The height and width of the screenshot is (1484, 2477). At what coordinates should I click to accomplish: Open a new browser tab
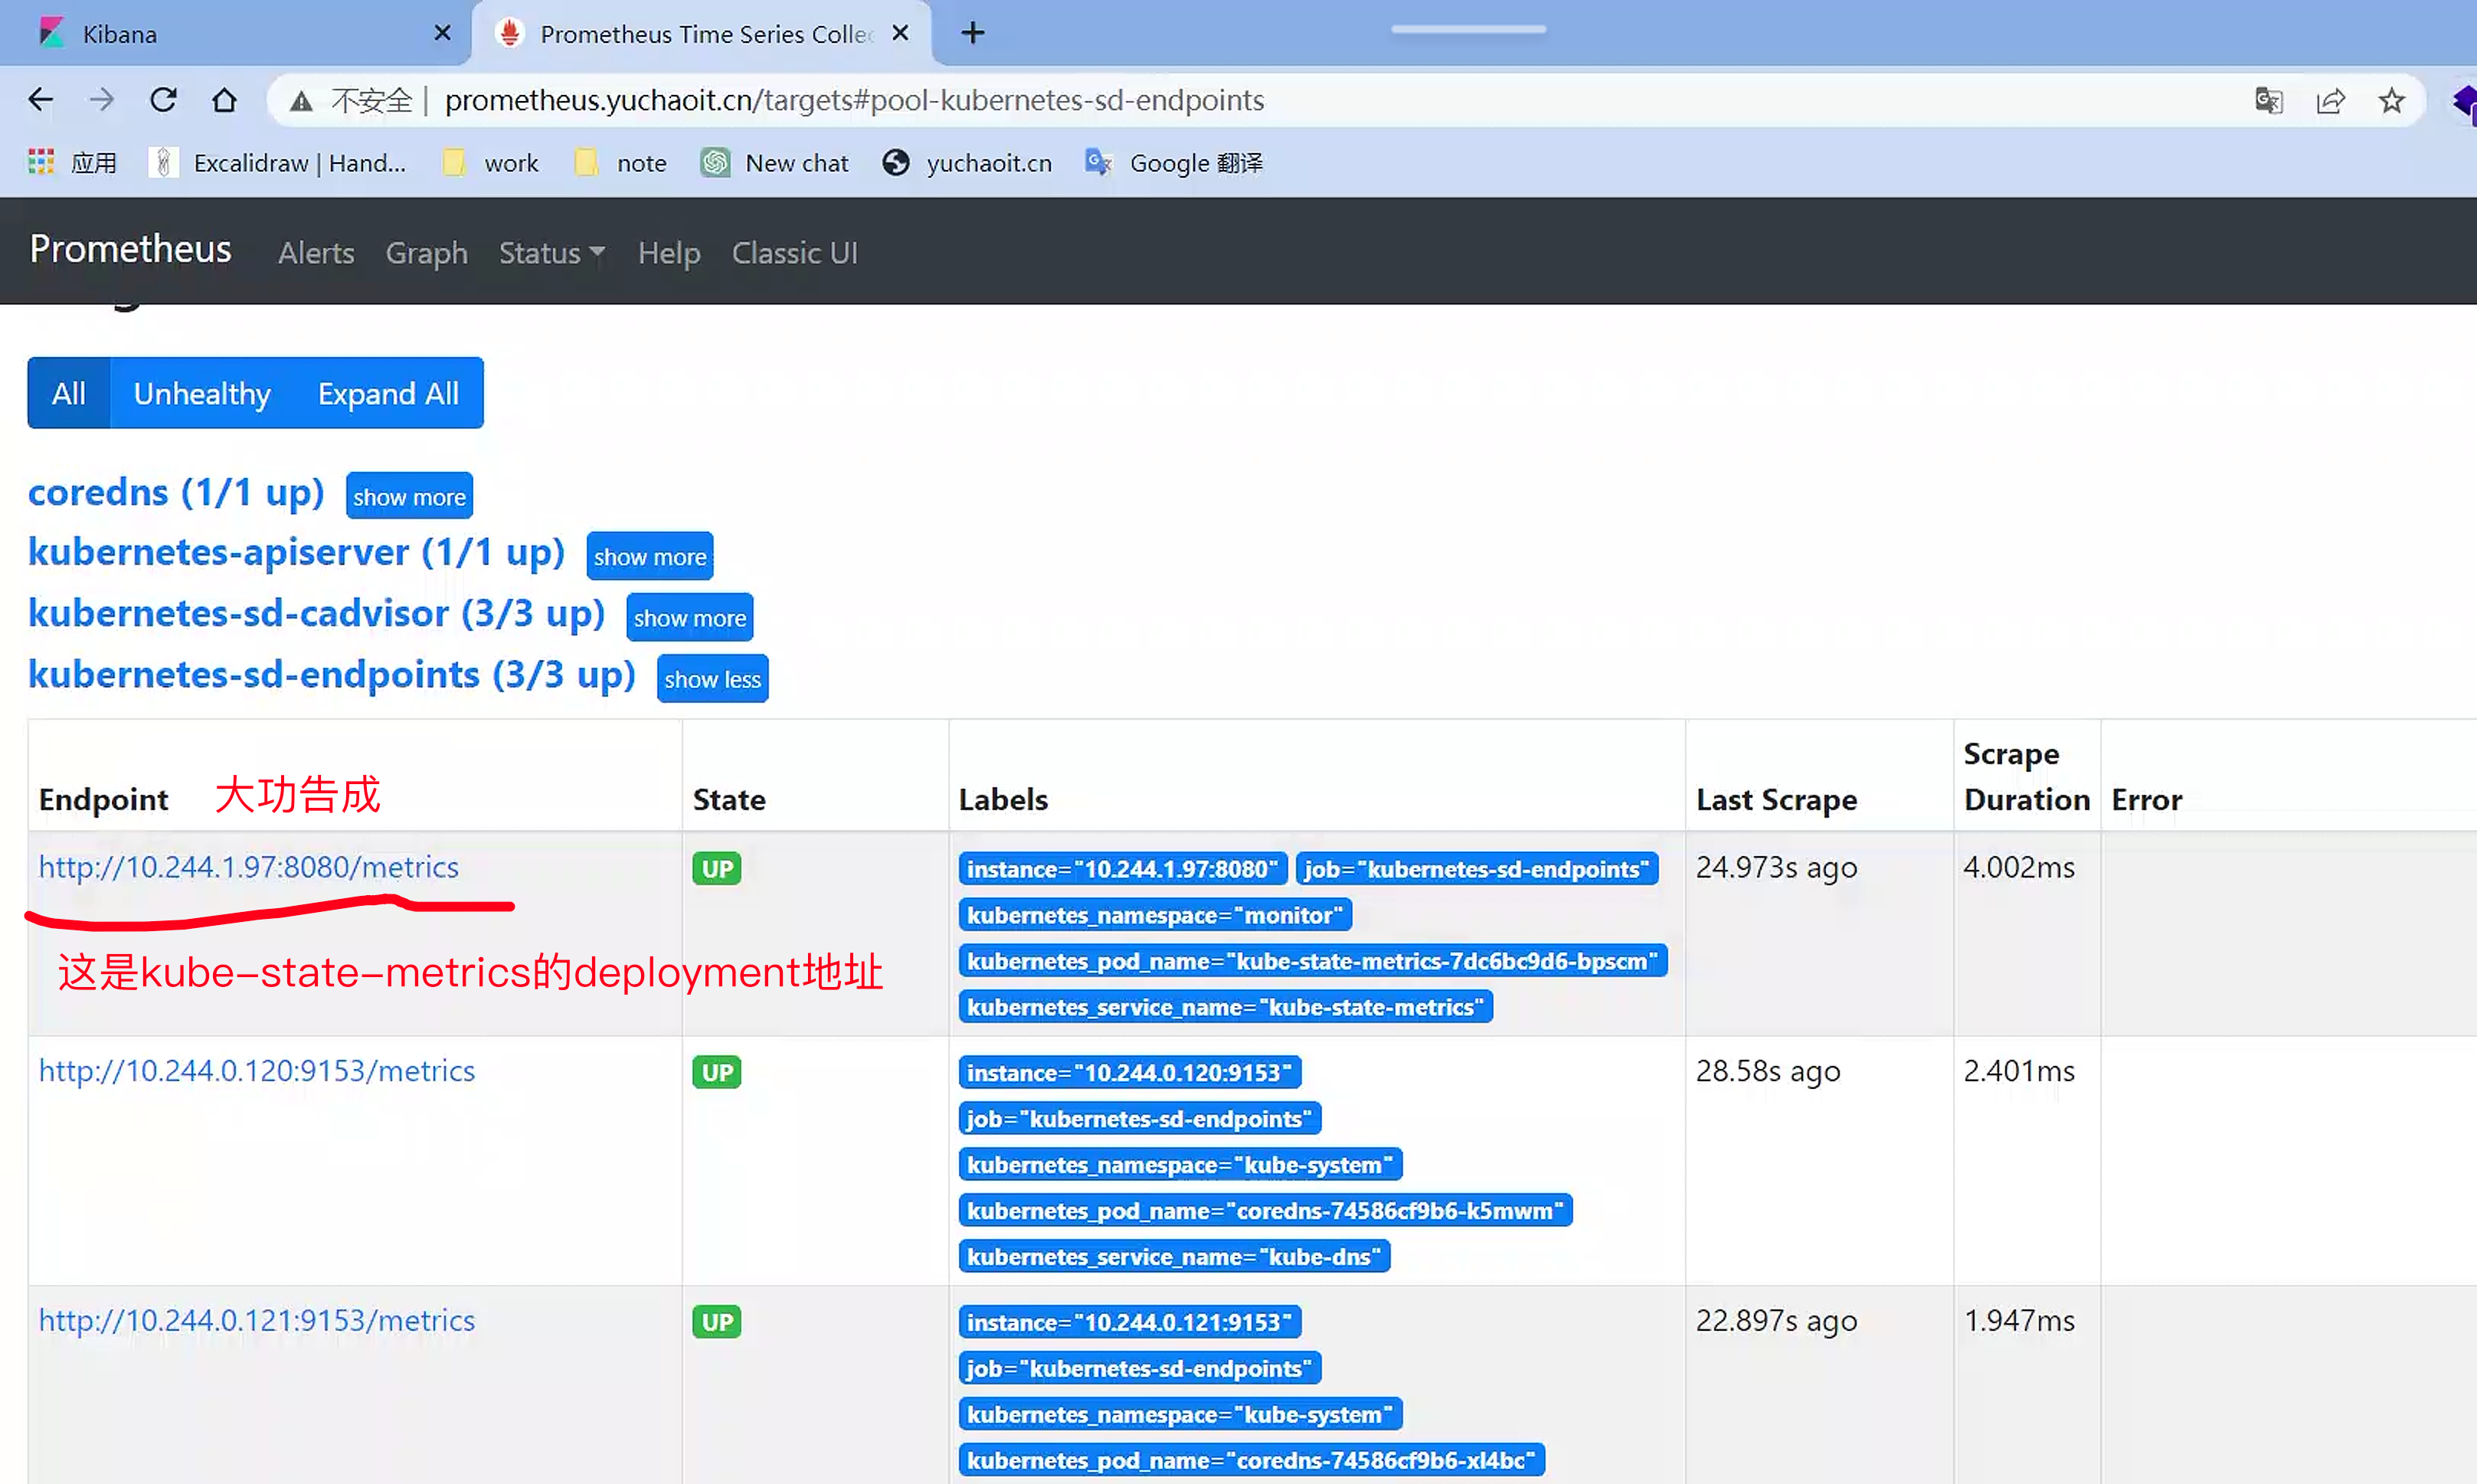coord(972,33)
